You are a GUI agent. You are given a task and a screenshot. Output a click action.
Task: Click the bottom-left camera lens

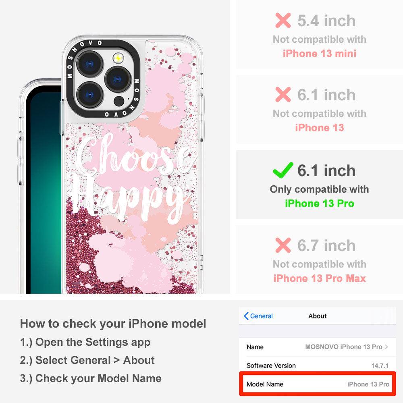point(90,95)
